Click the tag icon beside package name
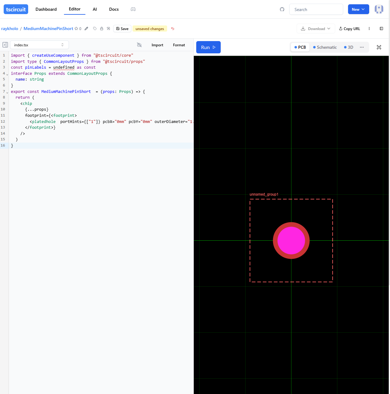The height and width of the screenshot is (394, 390). click(x=95, y=29)
